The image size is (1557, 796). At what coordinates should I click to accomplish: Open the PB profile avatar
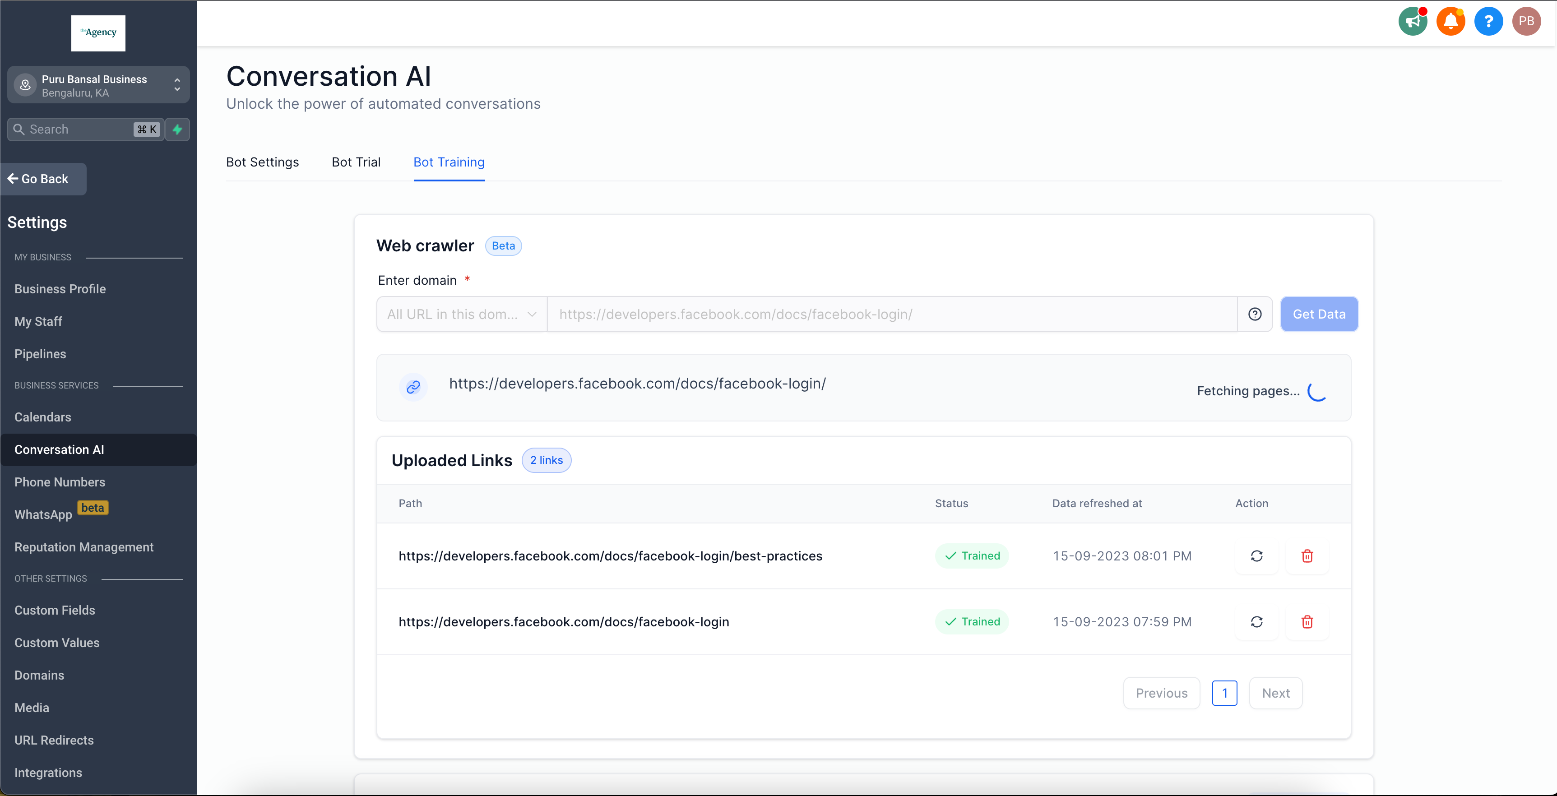pyautogui.click(x=1526, y=22)
